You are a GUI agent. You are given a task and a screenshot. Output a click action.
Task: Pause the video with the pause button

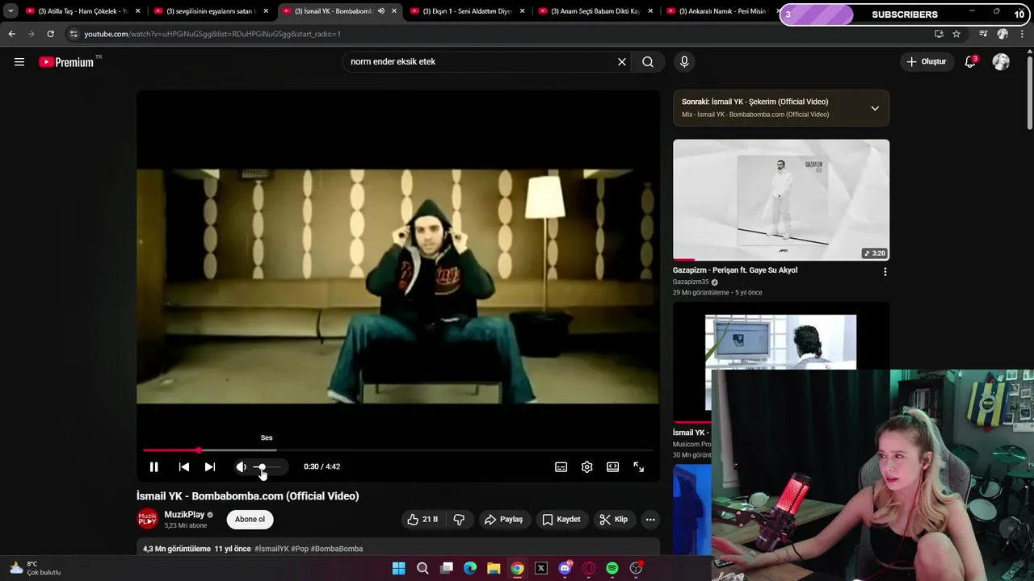[x=153, y=467]
